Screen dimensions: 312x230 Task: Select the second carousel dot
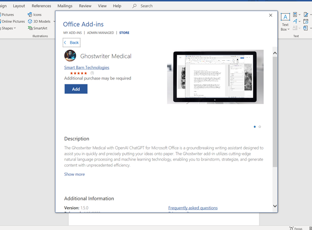[x=259, y=126]
